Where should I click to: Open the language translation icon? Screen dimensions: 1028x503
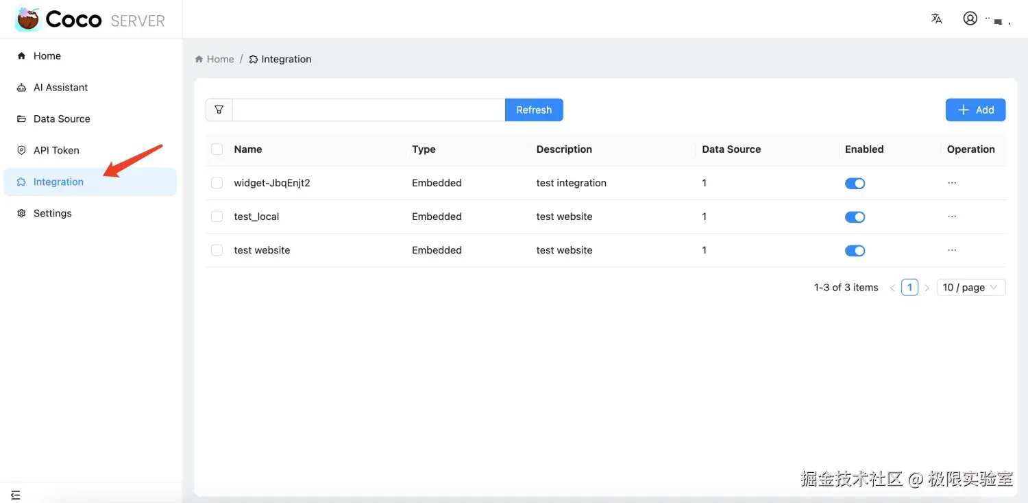pyautogui.click(x=936, y=19)
